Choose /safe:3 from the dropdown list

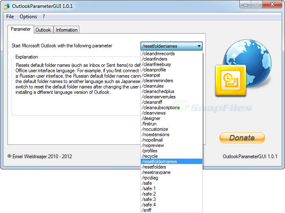[x=149, y=199]
